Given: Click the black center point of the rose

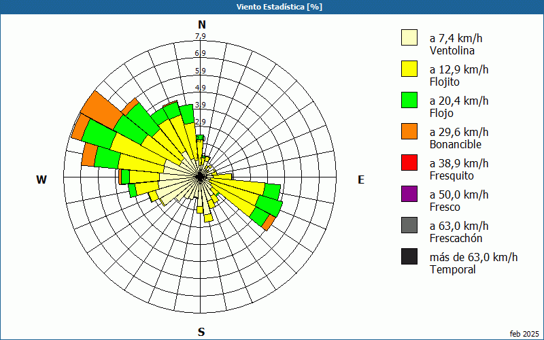Looking at the screenshot, I should click(200, 177).
